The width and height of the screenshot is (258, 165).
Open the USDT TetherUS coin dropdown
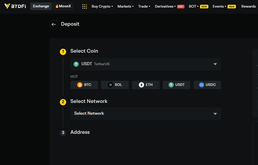click(x=145, y=64)
